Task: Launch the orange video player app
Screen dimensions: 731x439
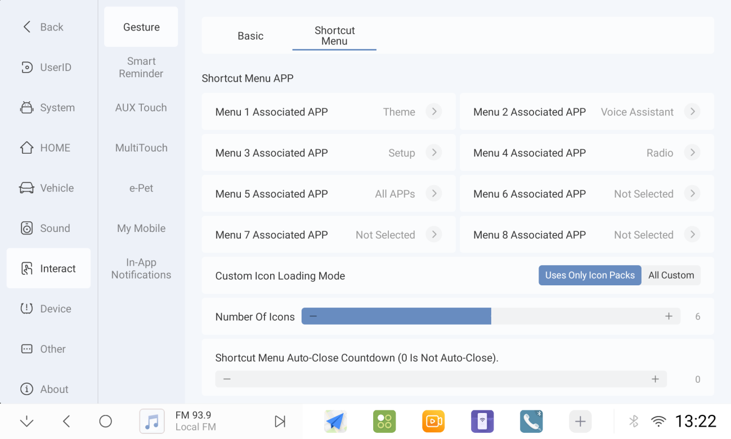Action: [433, 422]
